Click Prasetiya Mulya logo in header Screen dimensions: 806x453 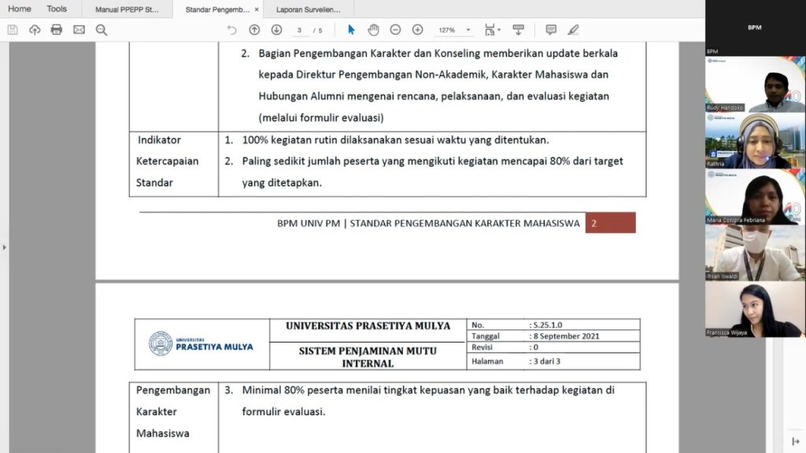201,343
